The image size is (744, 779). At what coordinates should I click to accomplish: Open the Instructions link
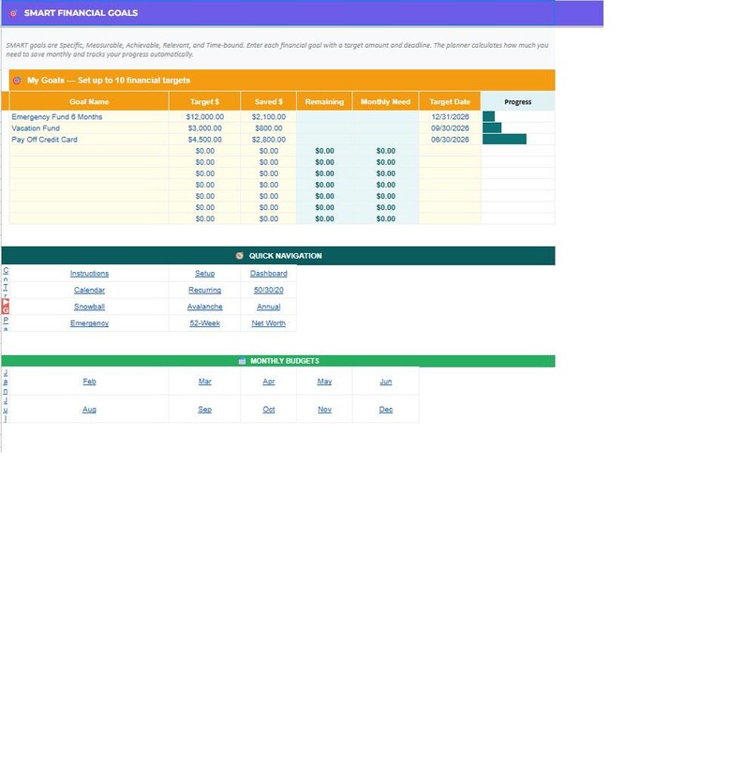[89, 274]
